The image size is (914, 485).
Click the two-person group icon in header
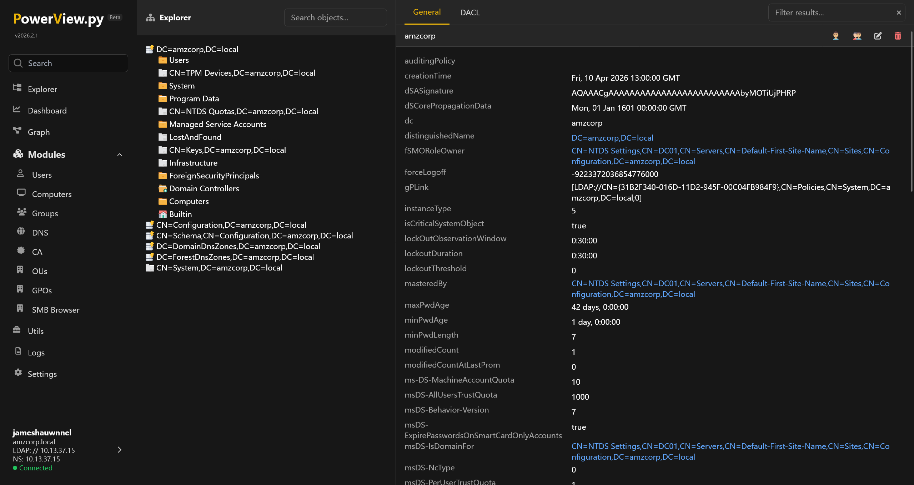[857, 36]
